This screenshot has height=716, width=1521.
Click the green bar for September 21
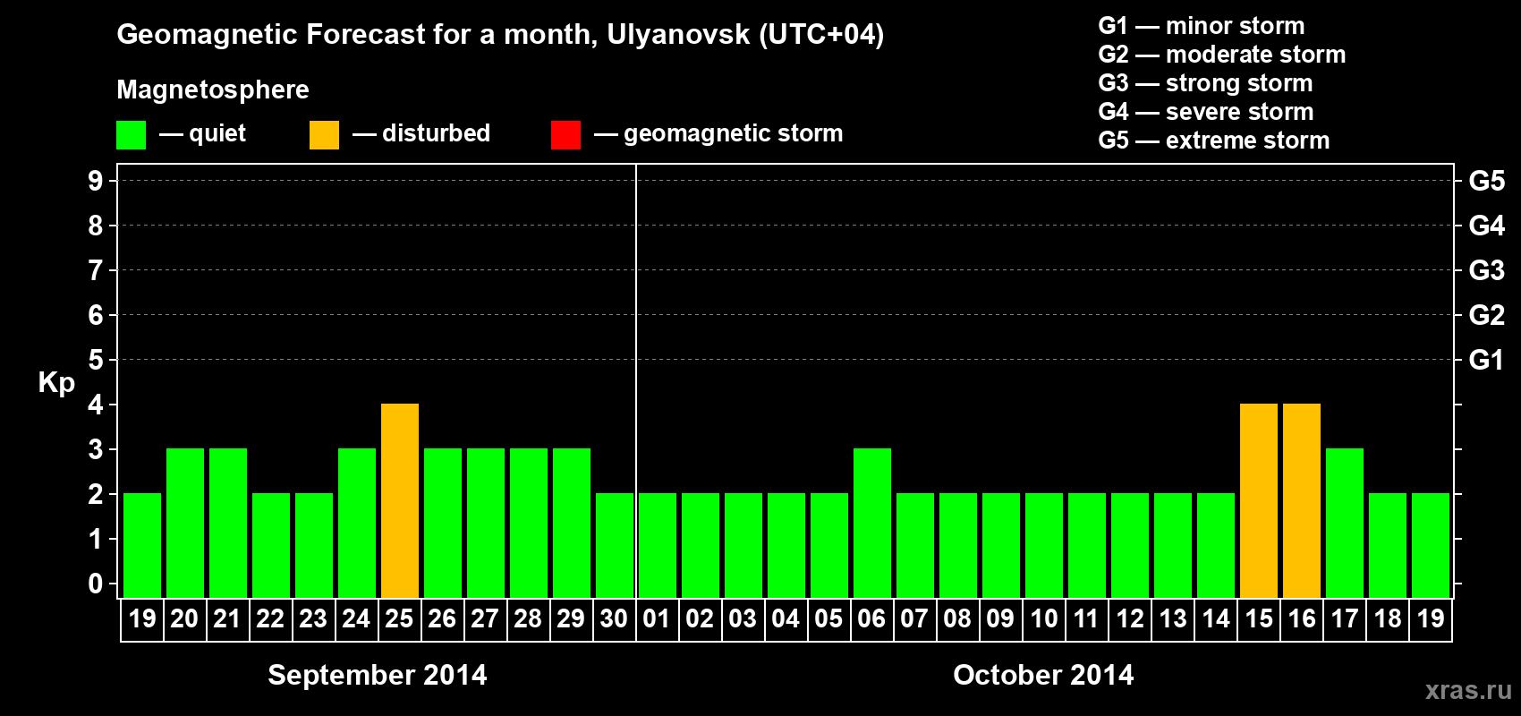point(228,524)
